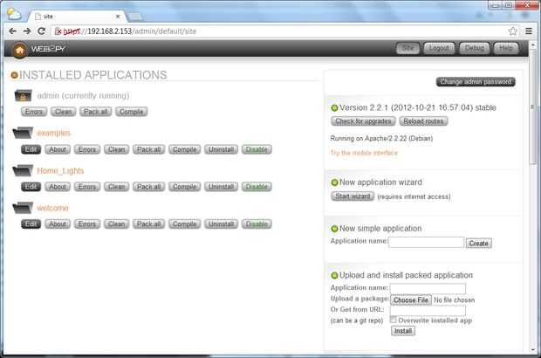Screen dimensions: 541x358
Task: Click Compile for welcome application
Action: coord(185,224)
